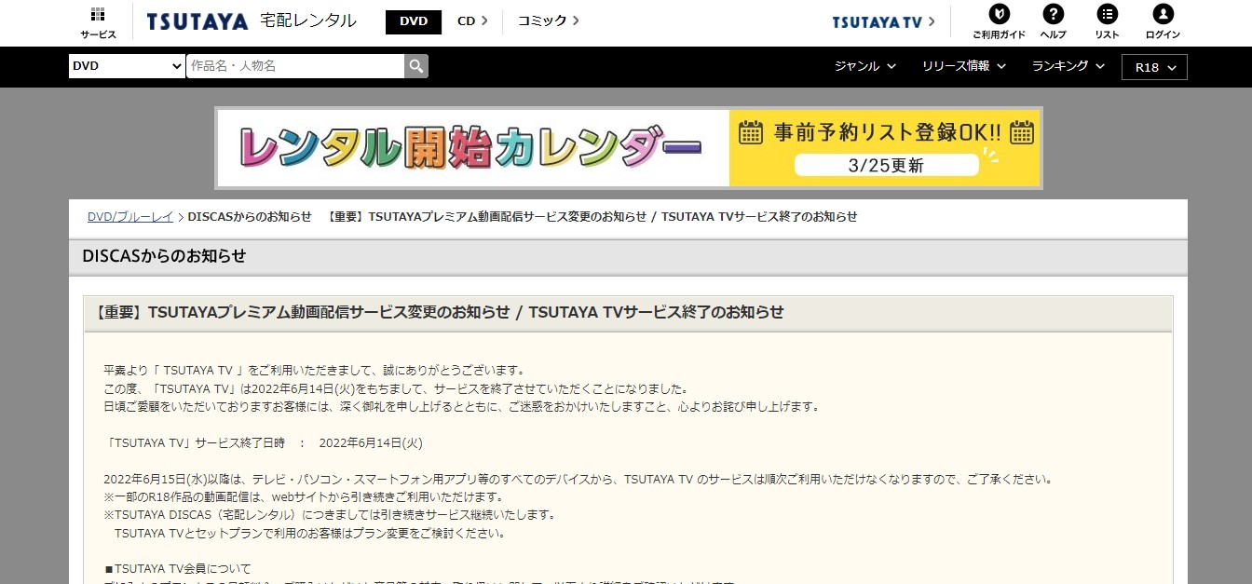1252x584 pixels.
Task: Click the サービス終了日時 2022年6月14日(火) line
Action: pos(265,443)
